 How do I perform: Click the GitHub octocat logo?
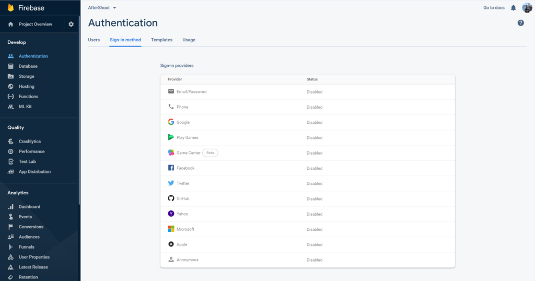tap(171, 198)
